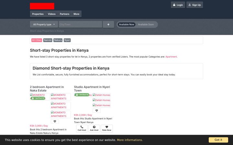Open More informations cookie link
Screen dimensions: 233x145
click(130, 140)
